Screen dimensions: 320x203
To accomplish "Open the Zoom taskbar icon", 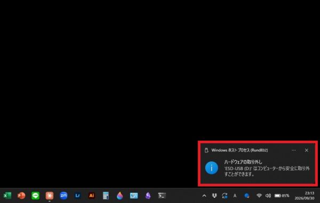I will [63, 196].
